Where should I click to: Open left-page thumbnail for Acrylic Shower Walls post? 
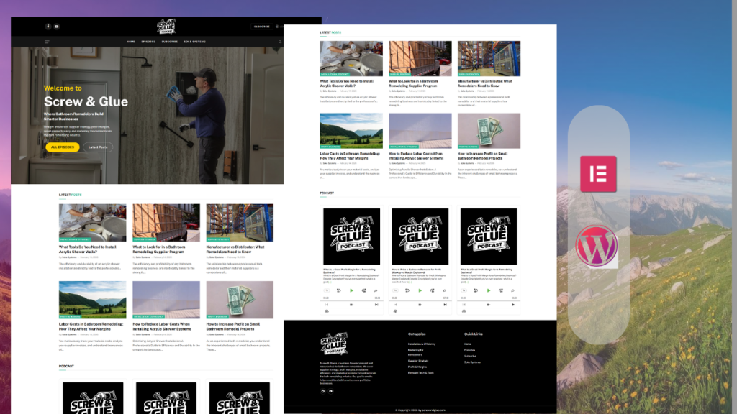point(93,223)
